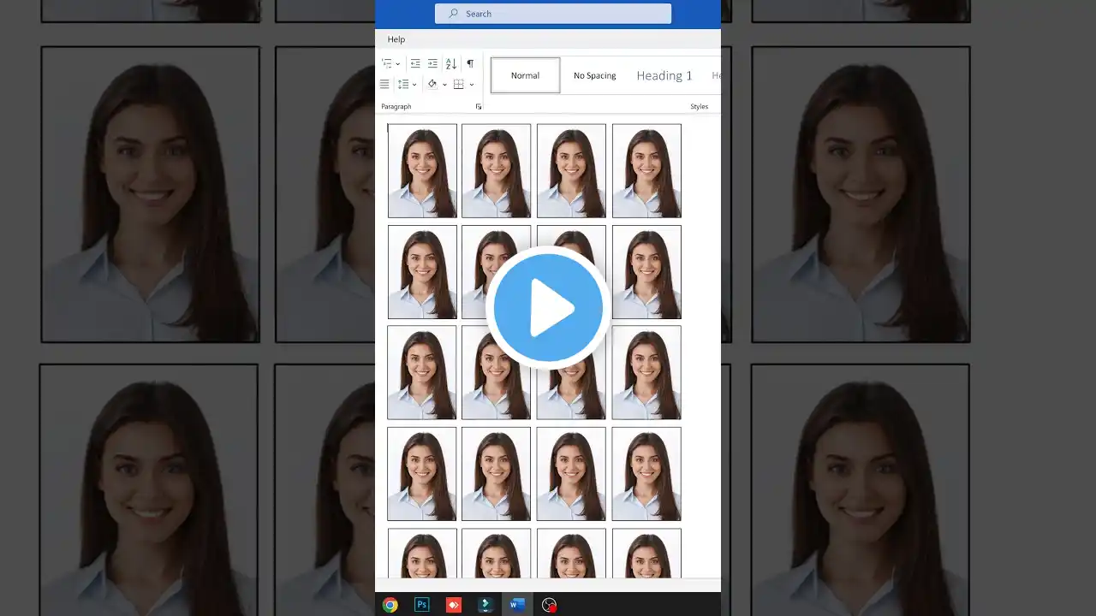This screenshot has width=1096, height=616.
Task: Open the Shading color dropdown arrow
Action: (444, 84)
